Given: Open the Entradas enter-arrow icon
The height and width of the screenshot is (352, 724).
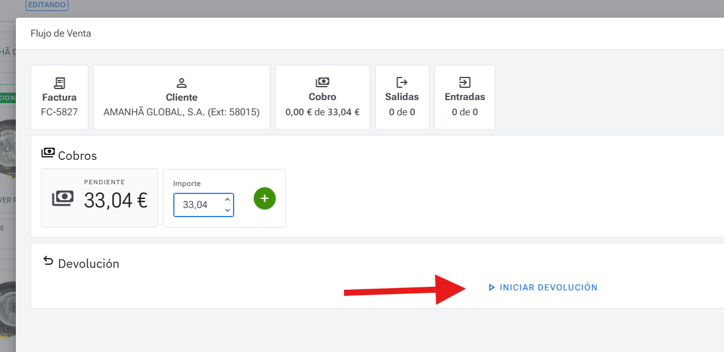Looking at the screenshot, I should click(464, 82).
